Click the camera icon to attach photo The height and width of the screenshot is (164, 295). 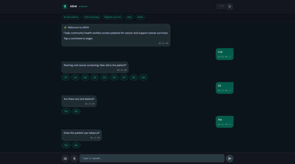[x=65, y=159]
